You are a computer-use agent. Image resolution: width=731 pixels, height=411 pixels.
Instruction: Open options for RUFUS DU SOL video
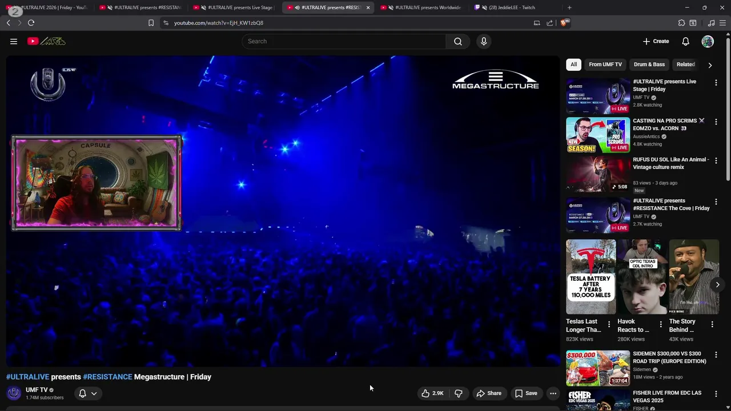coord(716,161)
